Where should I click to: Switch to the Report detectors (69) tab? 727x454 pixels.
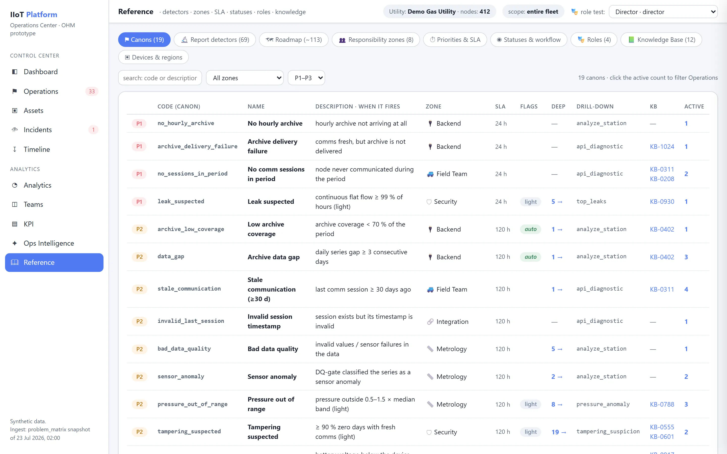click(x=215, y=40)
